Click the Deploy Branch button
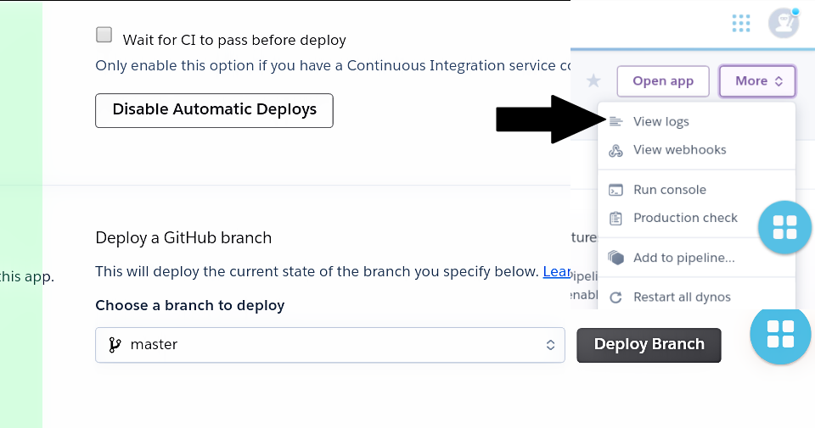Screen dimensions: 815x428 click(x=649, y=345)
